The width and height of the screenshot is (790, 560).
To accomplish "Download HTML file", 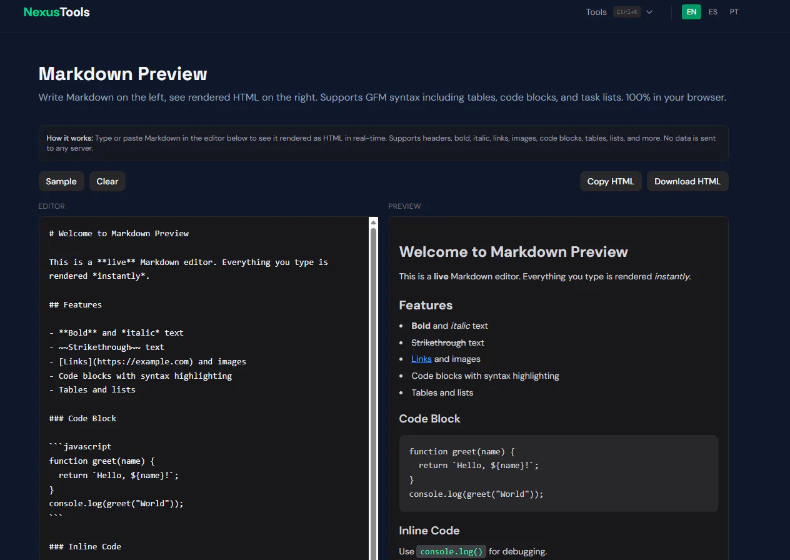I will point(687,181).
